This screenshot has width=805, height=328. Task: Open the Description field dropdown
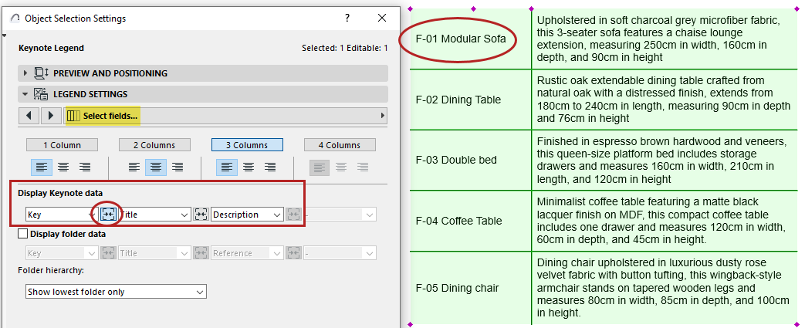247,215
